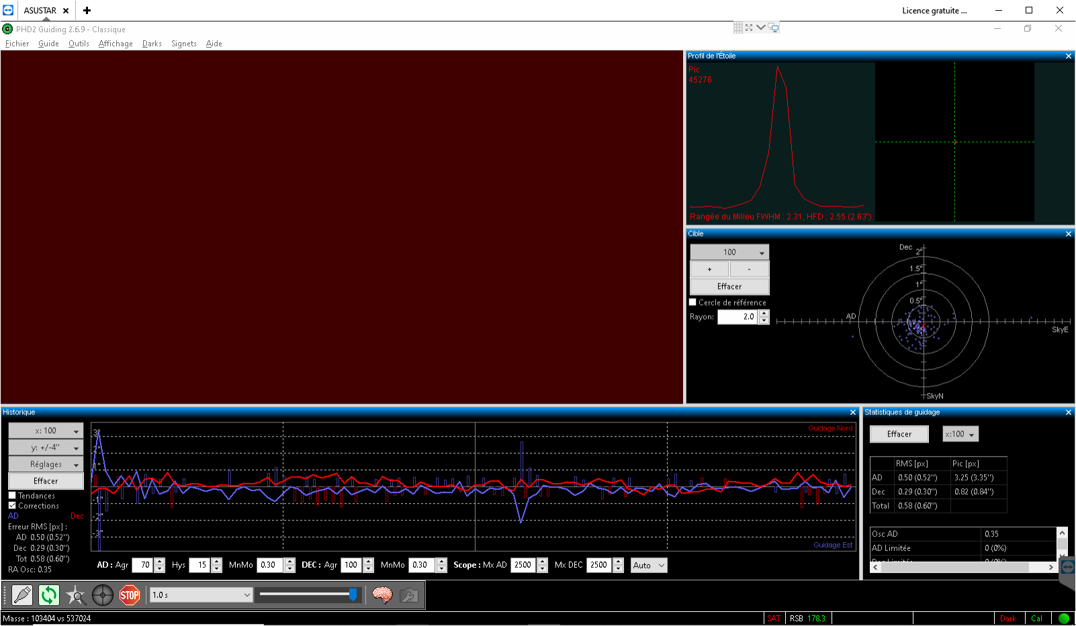The width and height of the screenshot is (1076, 626).
Task: Decrease the AD MnMo value with its down arrow
Action: [289, 569]
